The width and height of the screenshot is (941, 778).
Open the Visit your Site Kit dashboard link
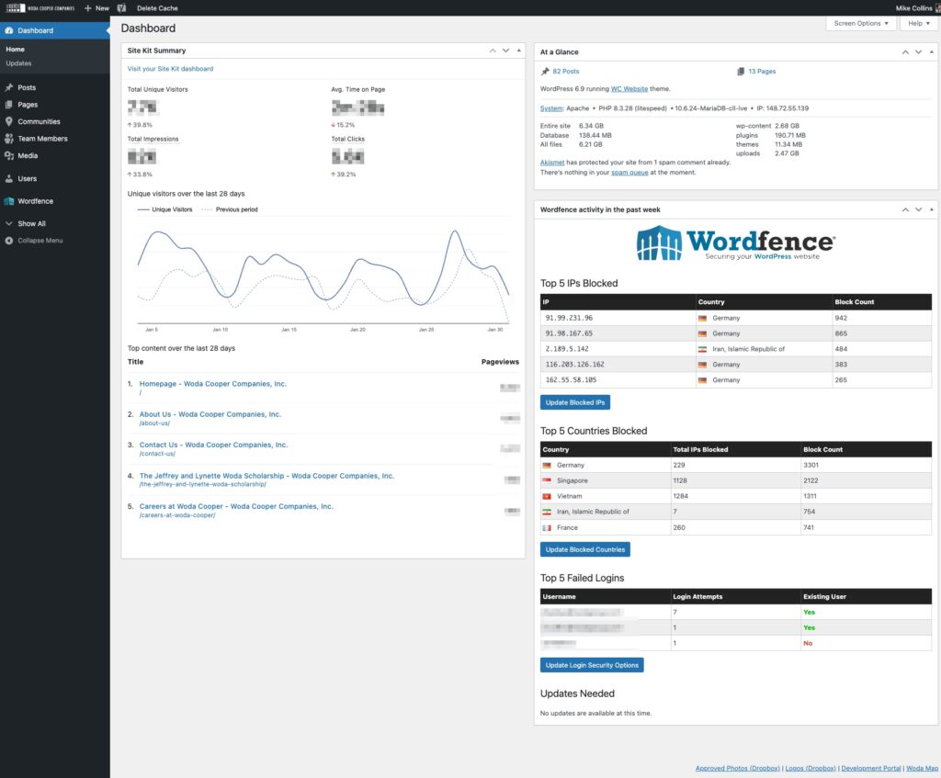(170, 69)
